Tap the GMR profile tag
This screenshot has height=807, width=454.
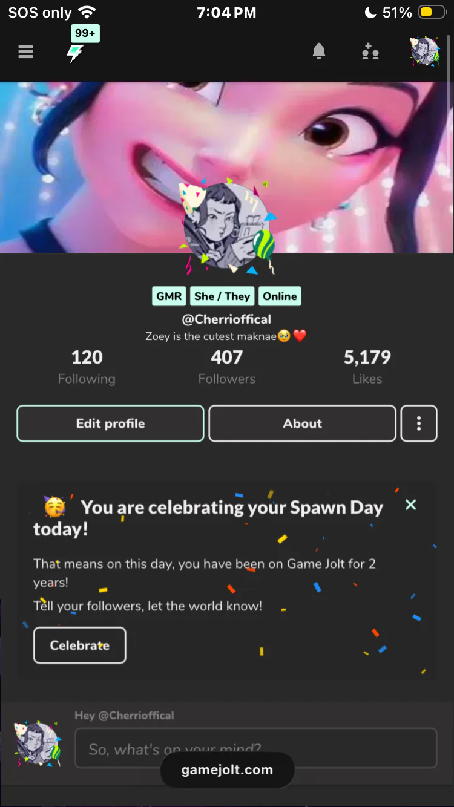pos(169,296)
